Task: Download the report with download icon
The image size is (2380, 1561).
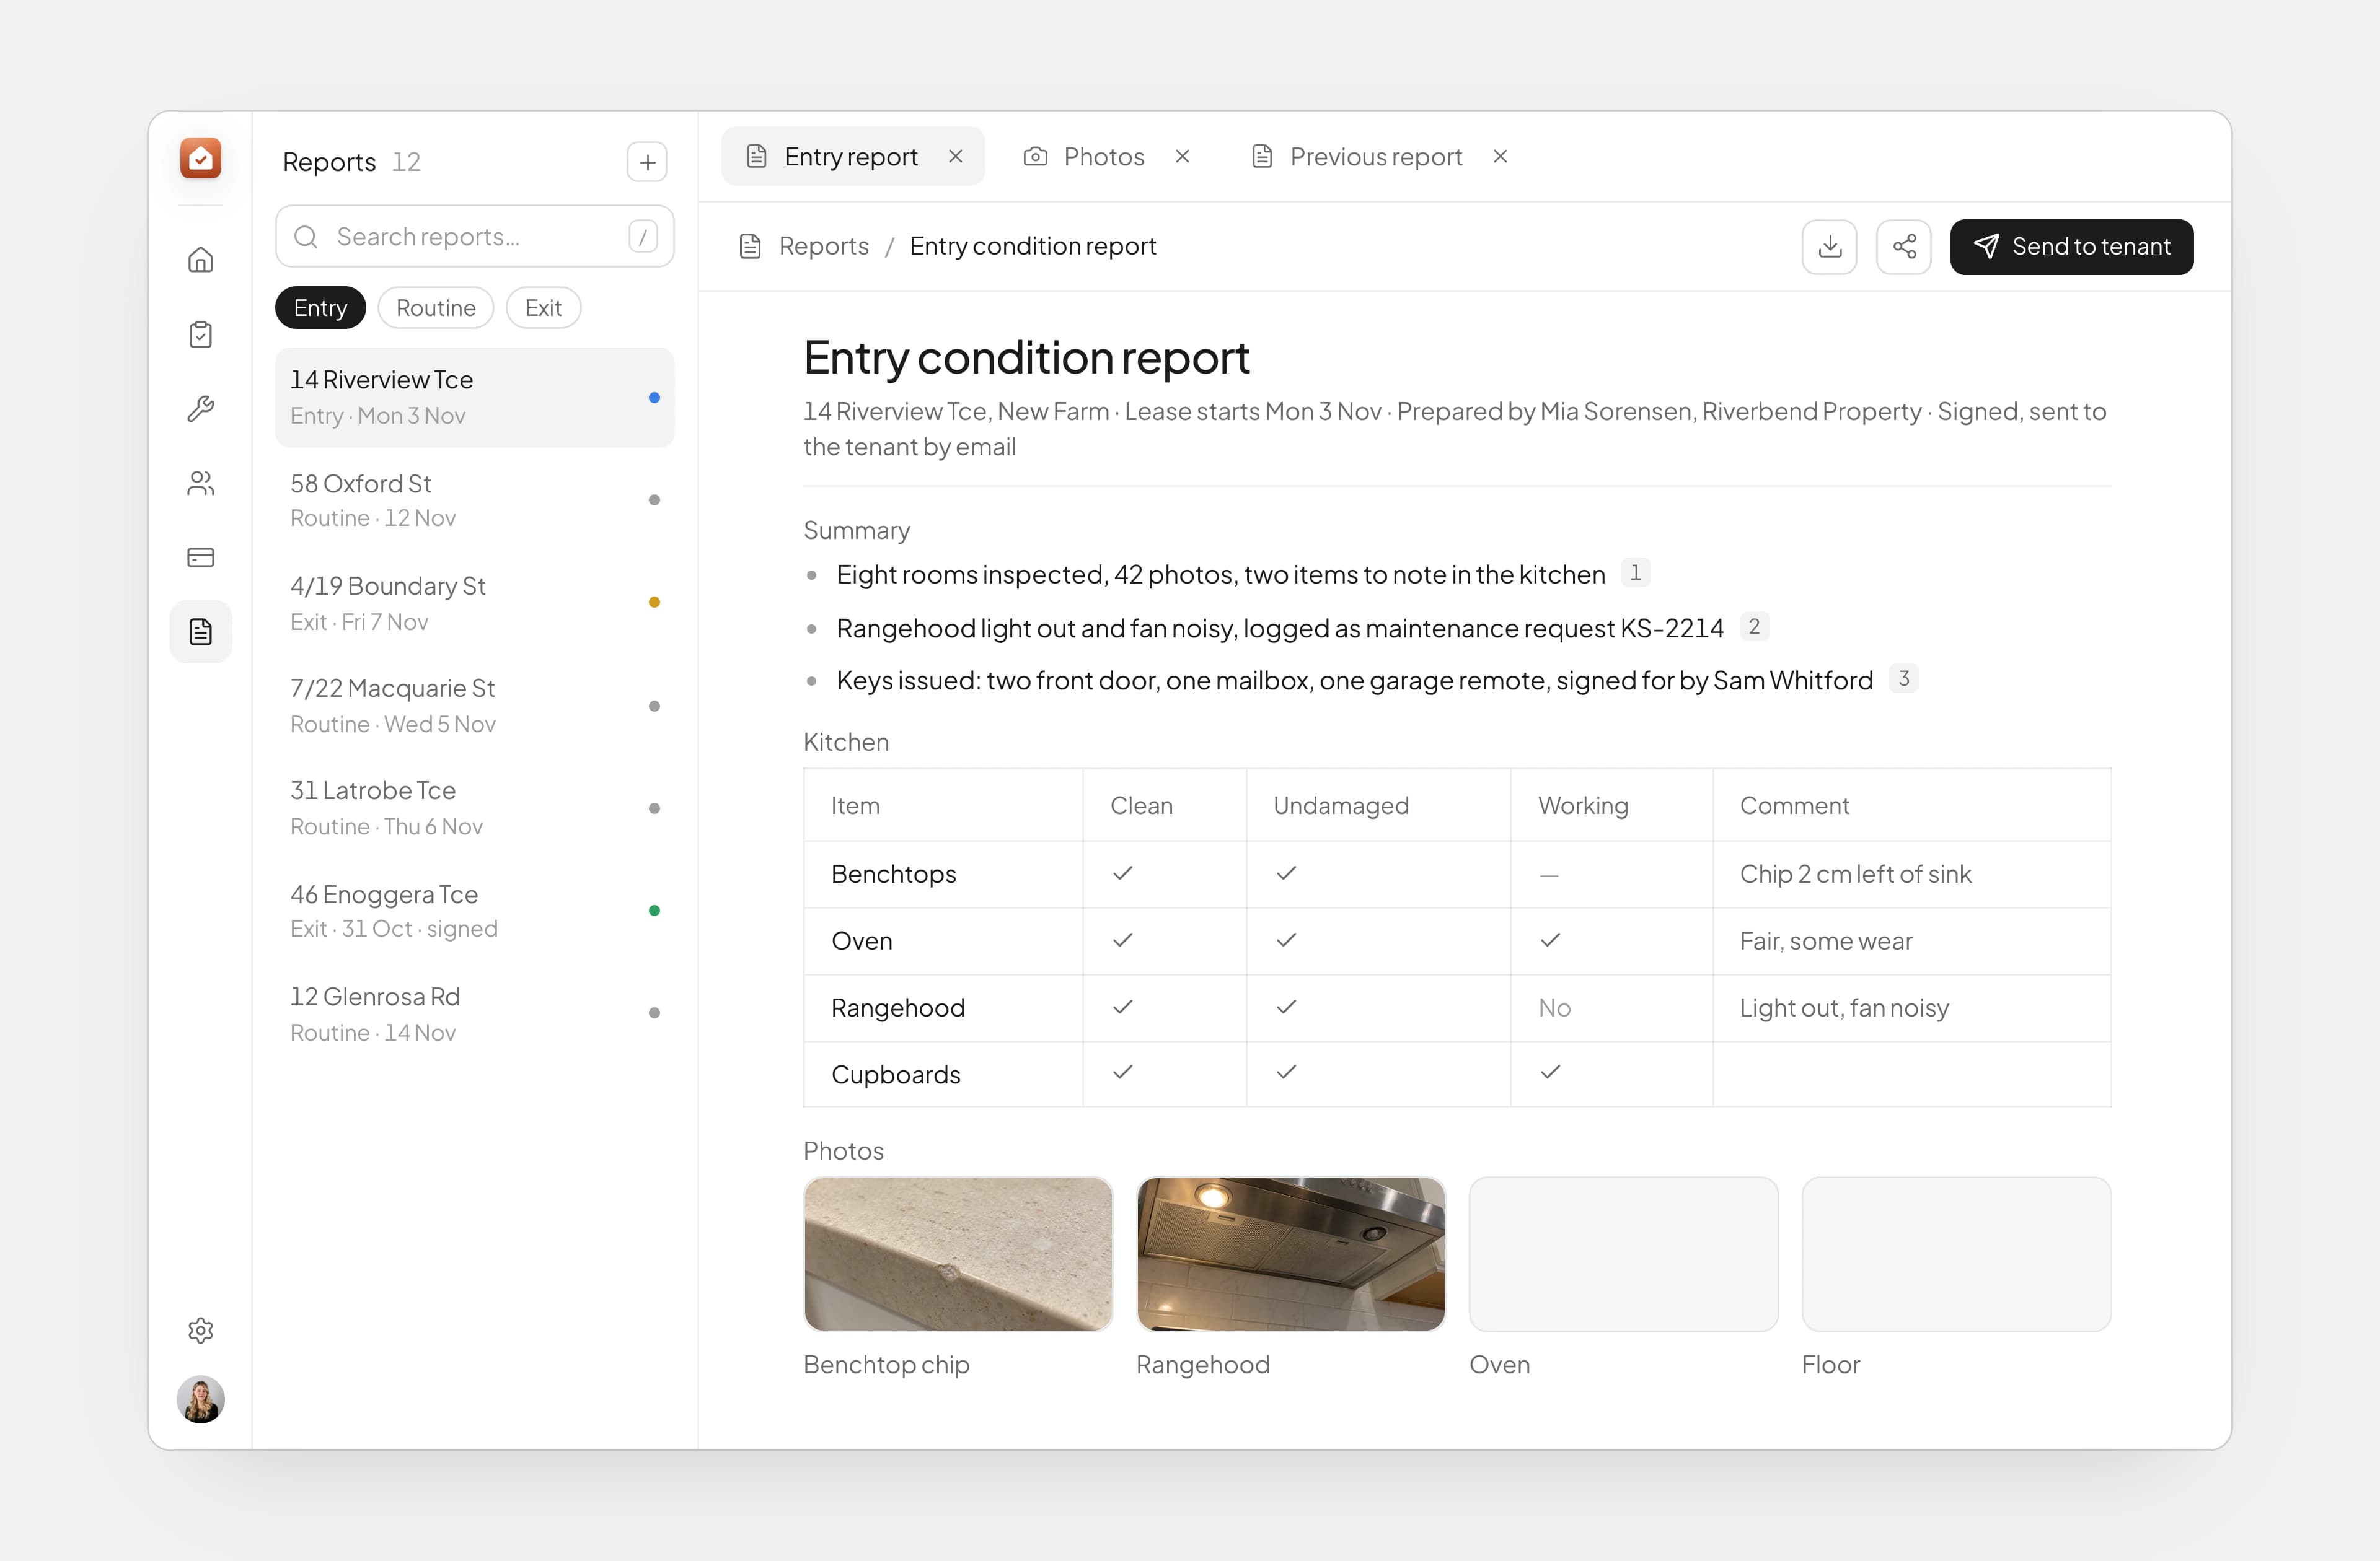Action: pyautogui.click(x=1829, y=246)
